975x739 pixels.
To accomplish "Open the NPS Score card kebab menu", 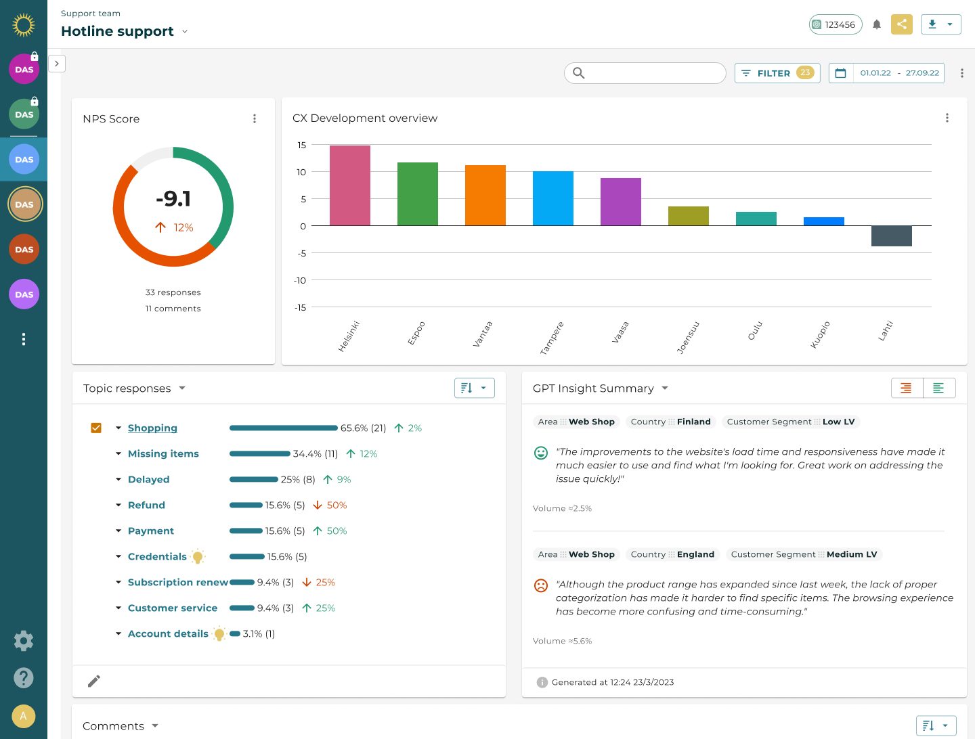I will pos(255,118).
